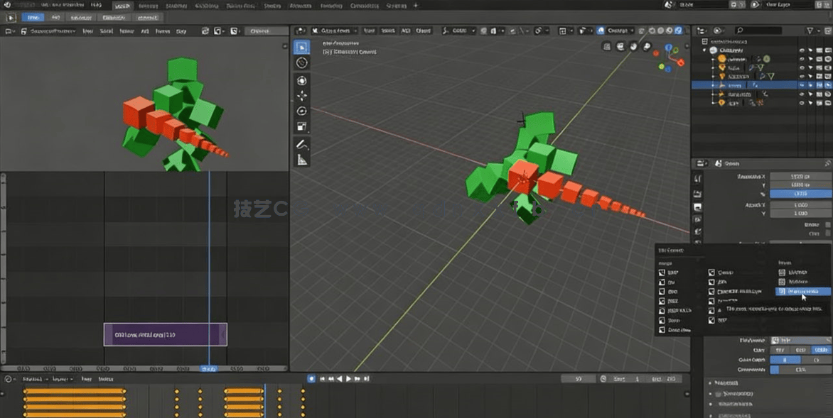Viewport: 833px width, 418px height.
Task: Collapse the Collection tree in the Outliner
Action: click(706, 50)
